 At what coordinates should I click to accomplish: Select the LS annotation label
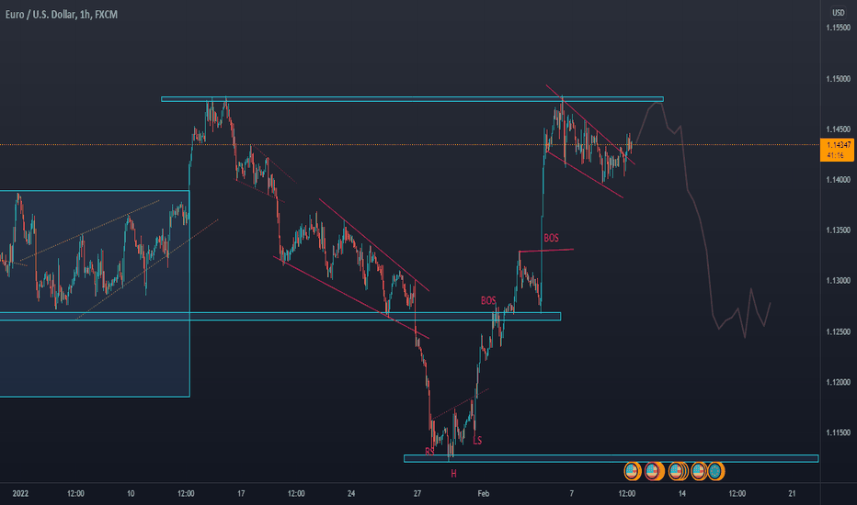pyautogui.click(x=477, y=441)
